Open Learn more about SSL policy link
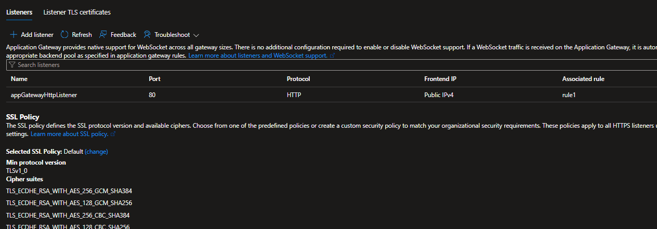This screenshot has width=657, height=229. [69, 134]
